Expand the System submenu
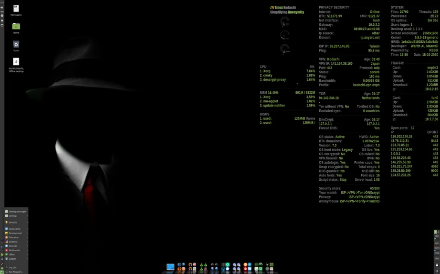Screen dimensions: 440x274 (x=13, y=258)
